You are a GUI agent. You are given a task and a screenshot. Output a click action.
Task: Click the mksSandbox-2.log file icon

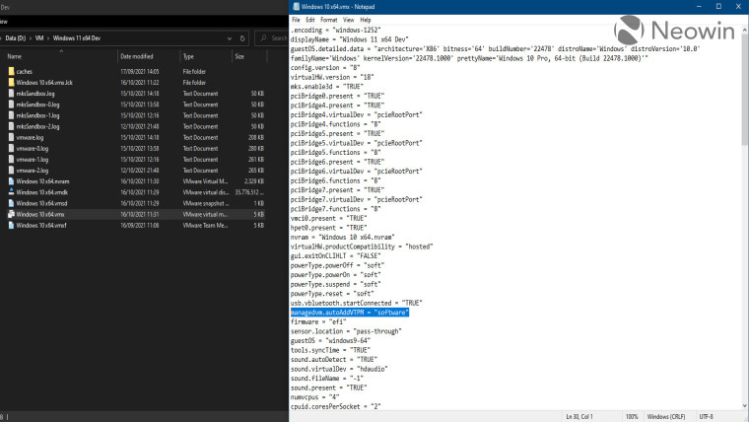click(x=11, y=126)
